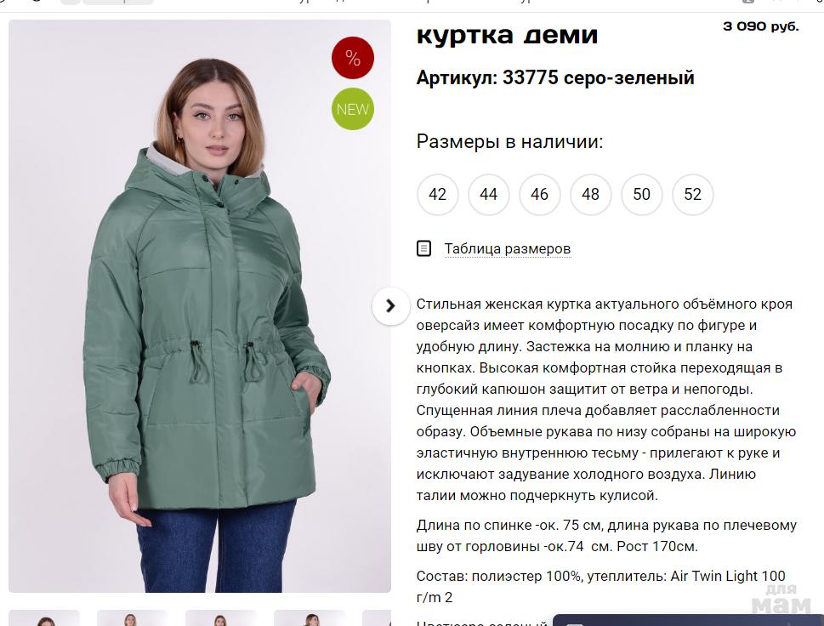Screen dimensions: 824x626
Task: Click the 'для мам' watermark logo
Action: click(x=781, y=599)
